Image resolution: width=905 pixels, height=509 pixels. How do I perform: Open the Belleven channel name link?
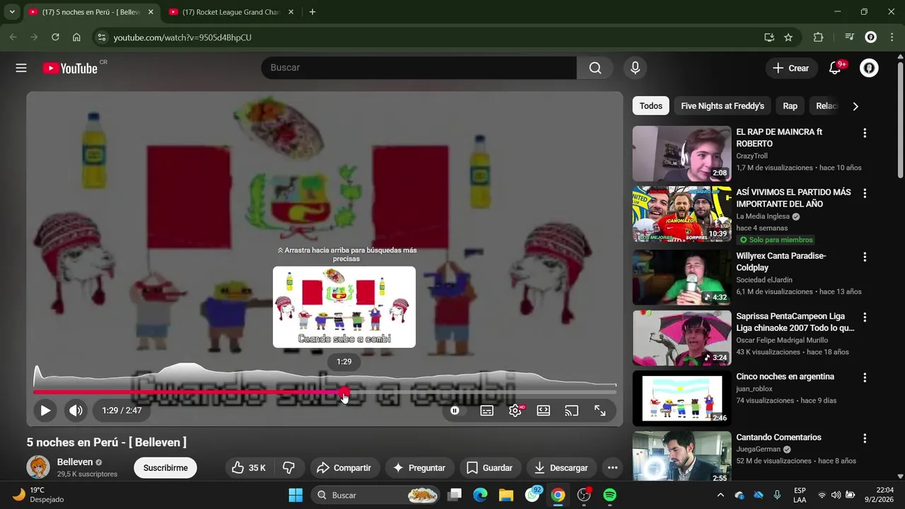75,462
